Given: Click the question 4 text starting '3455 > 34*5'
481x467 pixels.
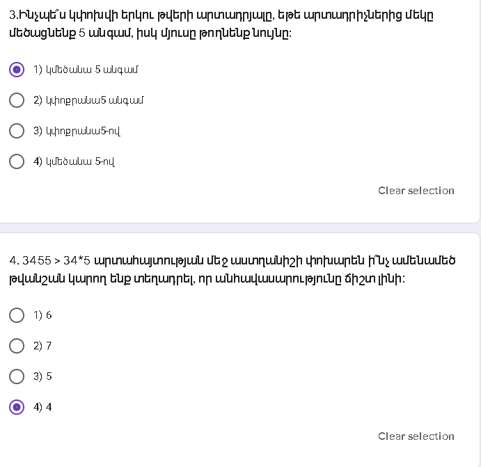Looking at the screenshot, I should click(x=232, y=269).
